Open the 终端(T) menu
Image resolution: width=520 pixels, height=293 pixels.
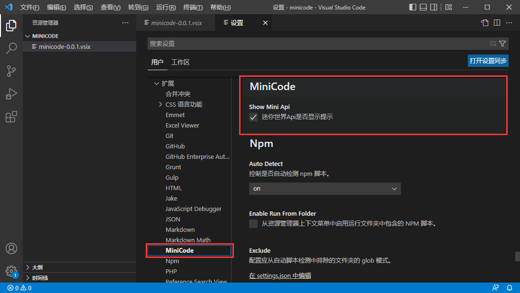(193, 7)
